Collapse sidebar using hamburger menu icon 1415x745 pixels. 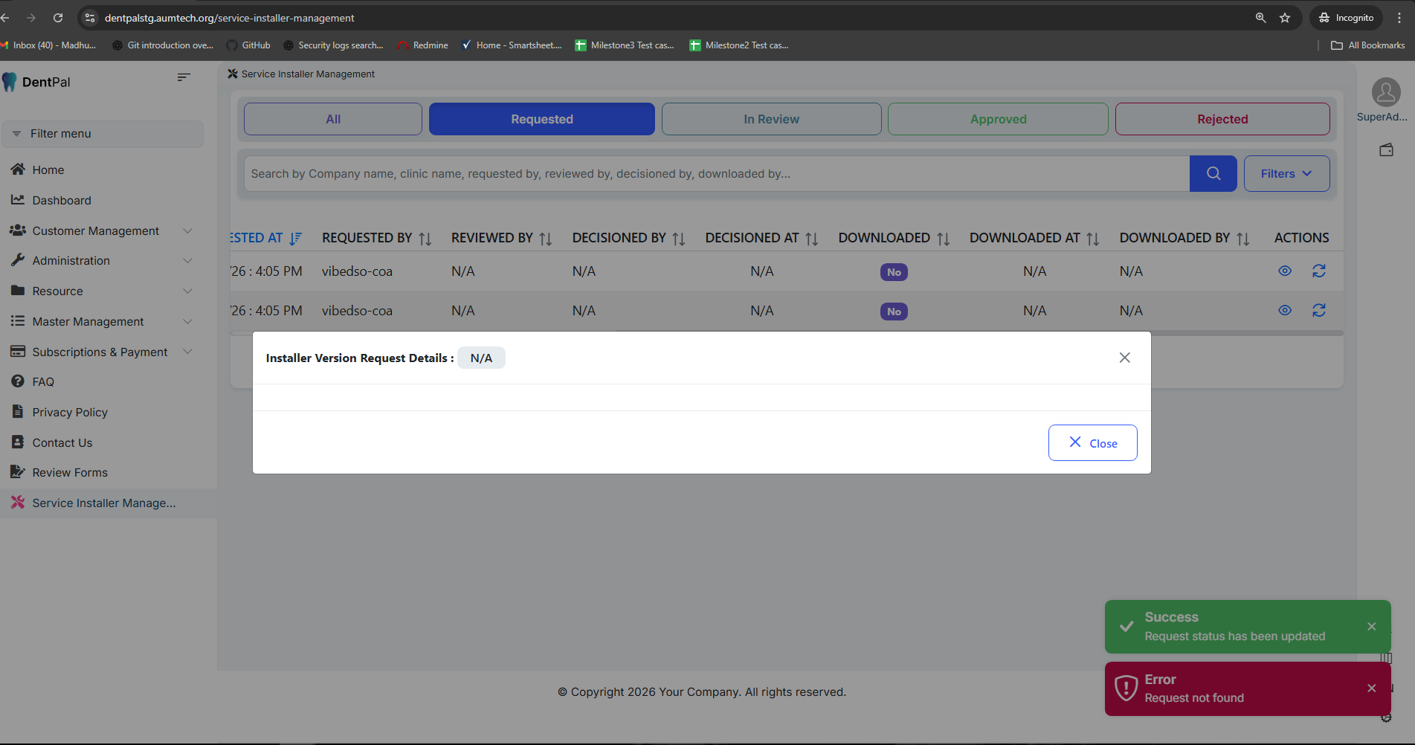coord(184,77)
